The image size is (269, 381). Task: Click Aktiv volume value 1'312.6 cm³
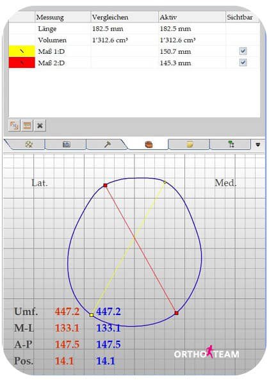tap(177, 40)
